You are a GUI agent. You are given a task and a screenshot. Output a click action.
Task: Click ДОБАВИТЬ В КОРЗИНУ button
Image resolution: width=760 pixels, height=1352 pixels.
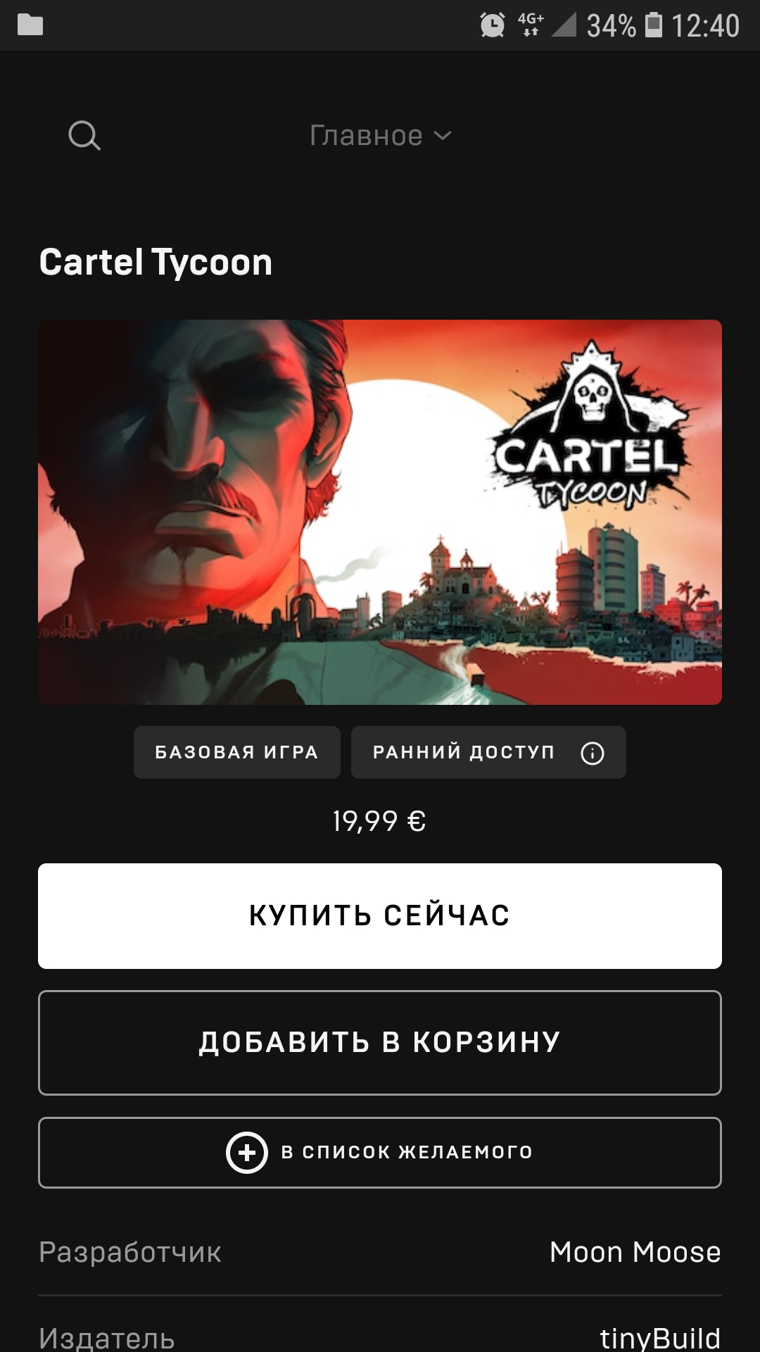tap(380, 1042)
